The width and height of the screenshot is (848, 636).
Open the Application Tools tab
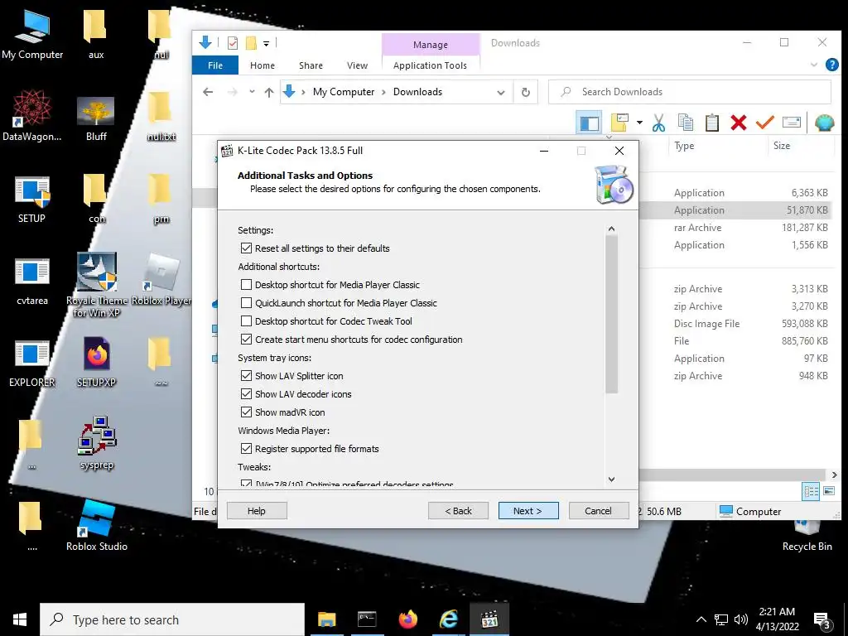pos(430,65)
